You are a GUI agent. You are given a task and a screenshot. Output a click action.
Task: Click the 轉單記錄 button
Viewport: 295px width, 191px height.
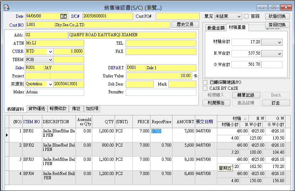point(246,95)
